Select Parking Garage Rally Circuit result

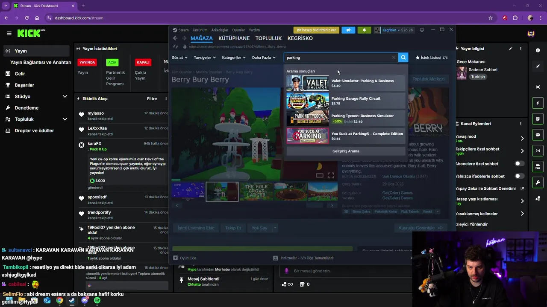tap(346, 101)
